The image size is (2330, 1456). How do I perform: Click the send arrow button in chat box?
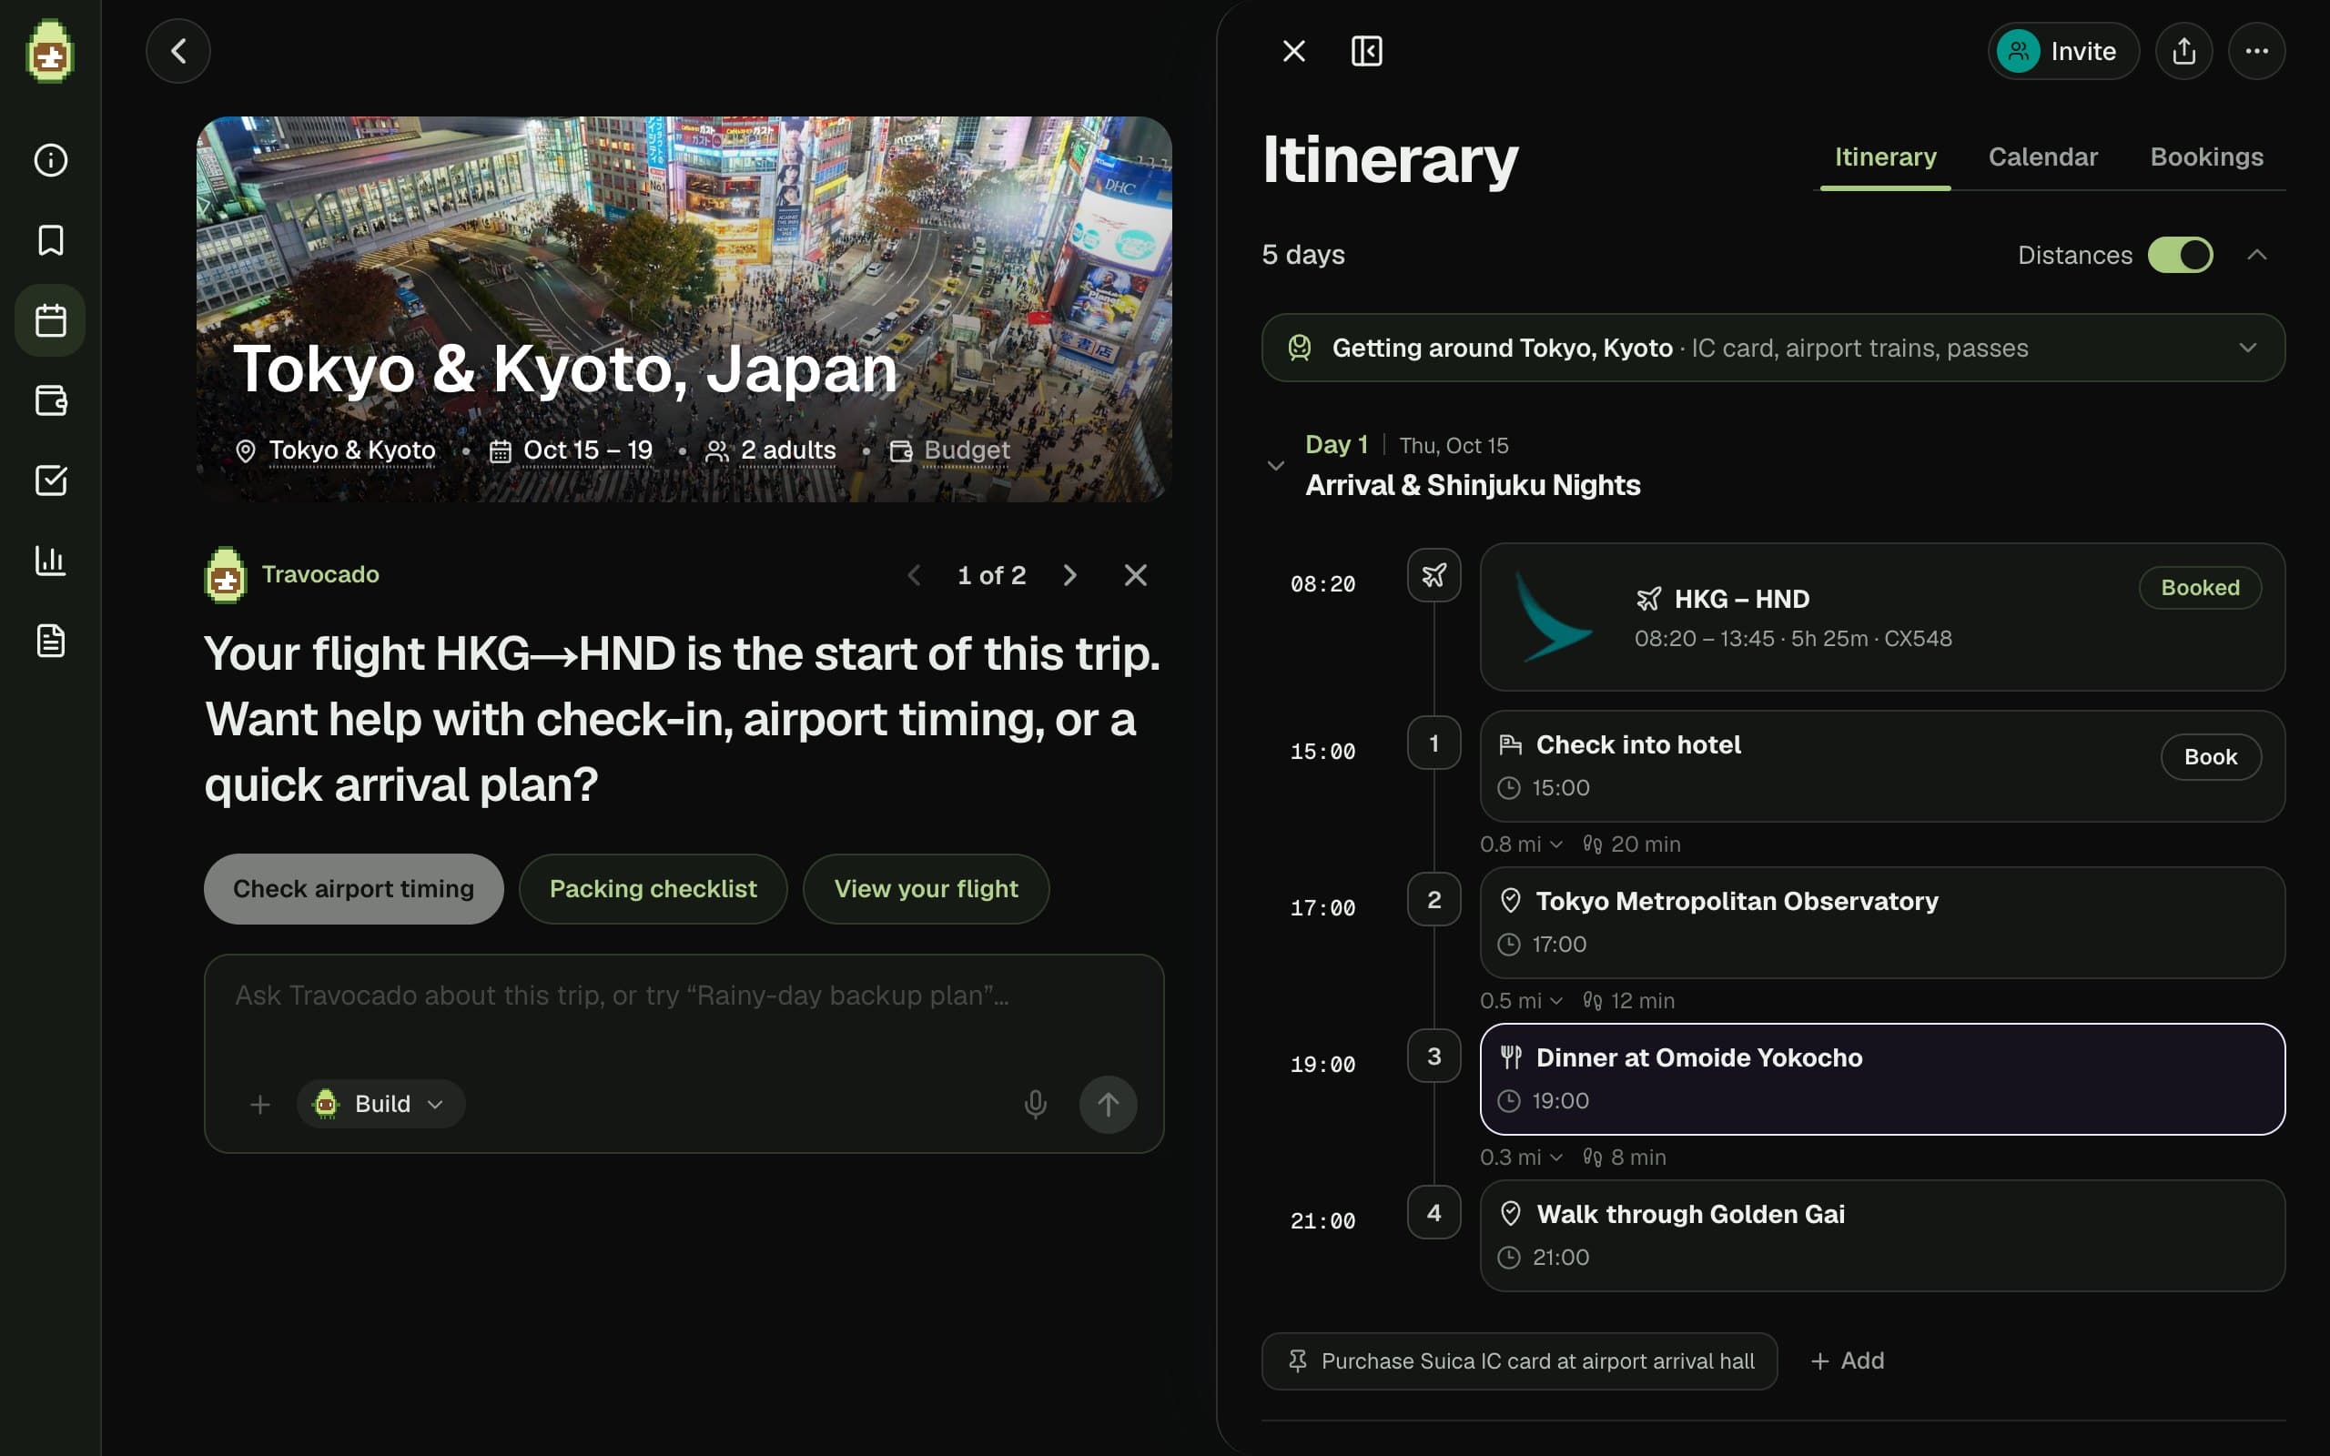pyautogui.click(x=1108, y=1104)
